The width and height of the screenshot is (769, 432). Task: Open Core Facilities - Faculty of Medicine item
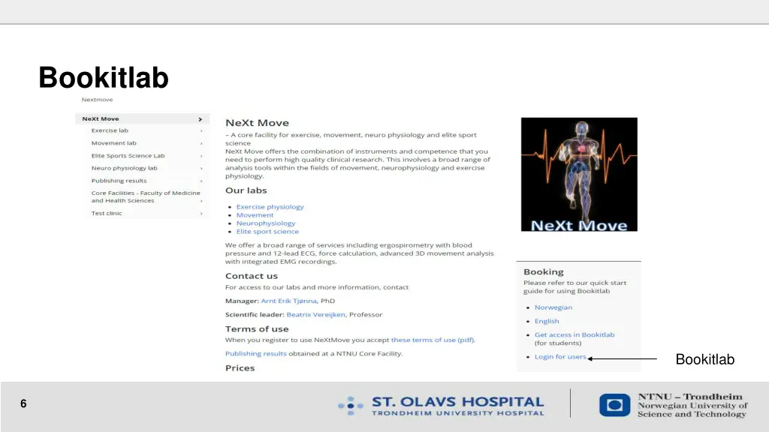pyautogui.click(x=146, y=196)
